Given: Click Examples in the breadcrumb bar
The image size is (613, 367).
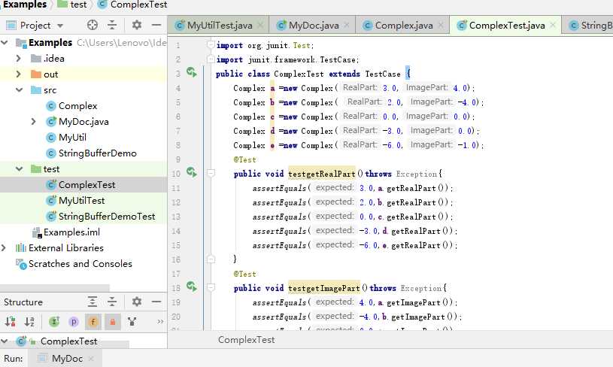Looking at the screenshot, I should tap(24, 5).
